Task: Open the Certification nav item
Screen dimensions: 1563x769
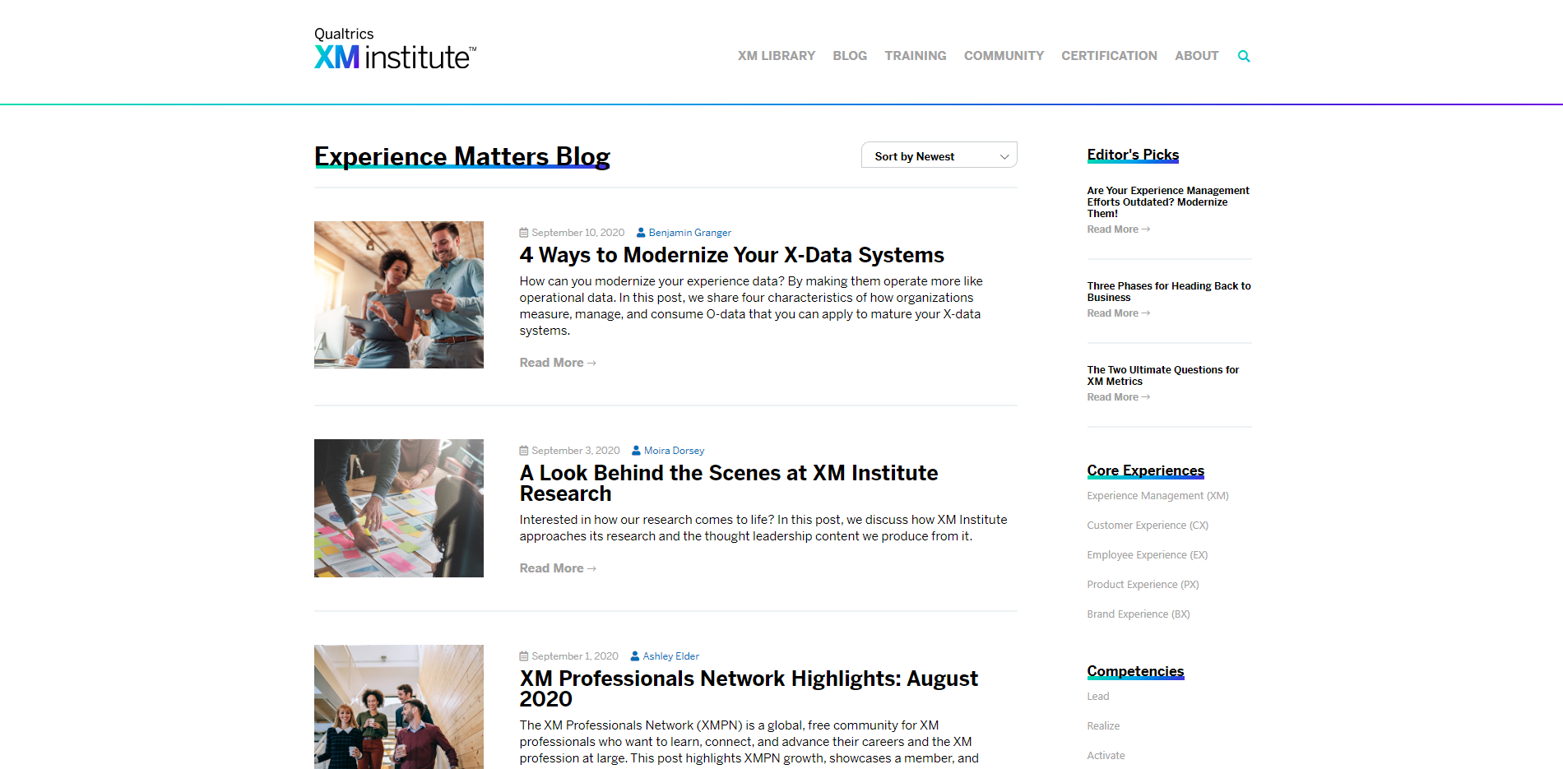Action: click(1108, 56)
